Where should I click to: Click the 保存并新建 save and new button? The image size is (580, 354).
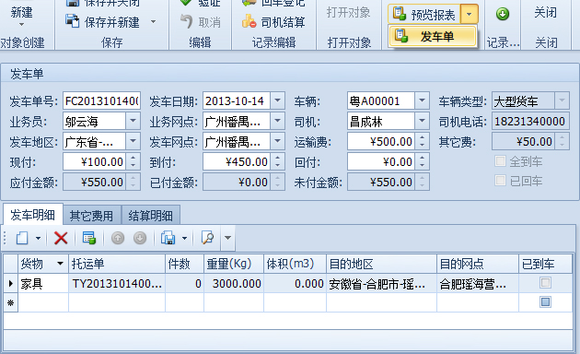click(x=102, y=22)
